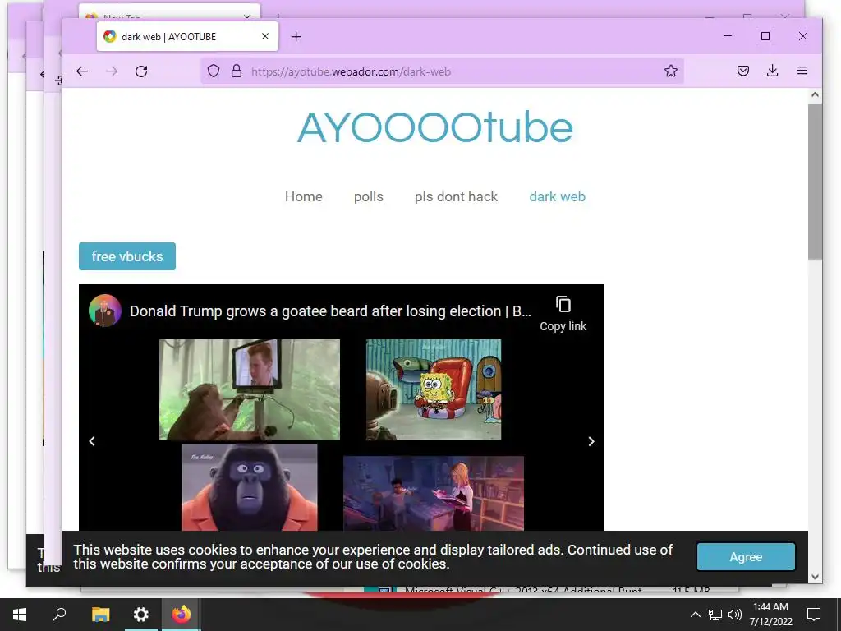Image resolution: width=841 pixels, height=631 pixels.
Task: Show hidden system tray icons
Action: 695,615
